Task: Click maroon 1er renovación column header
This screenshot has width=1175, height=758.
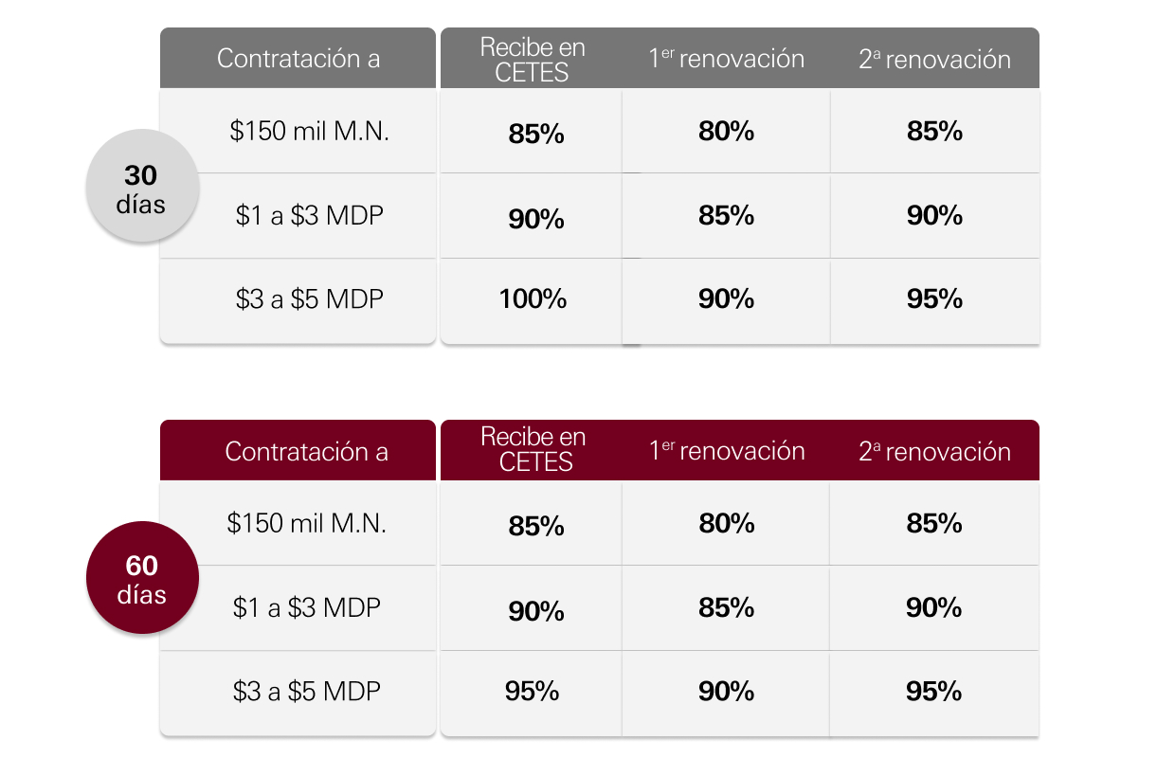Action: (727, 451)
